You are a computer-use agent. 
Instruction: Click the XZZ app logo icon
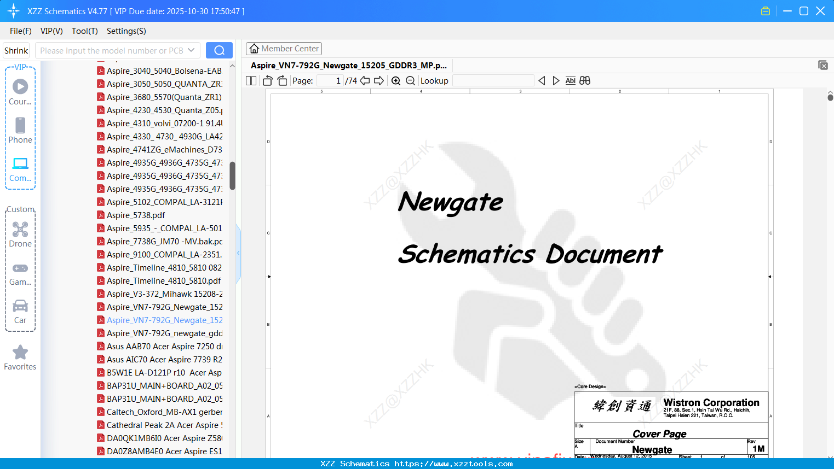click(x=14, y=11)
